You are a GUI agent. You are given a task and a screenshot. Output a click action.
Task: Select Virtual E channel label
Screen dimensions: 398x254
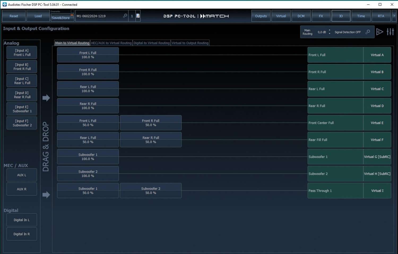click(x=377, y=123)
